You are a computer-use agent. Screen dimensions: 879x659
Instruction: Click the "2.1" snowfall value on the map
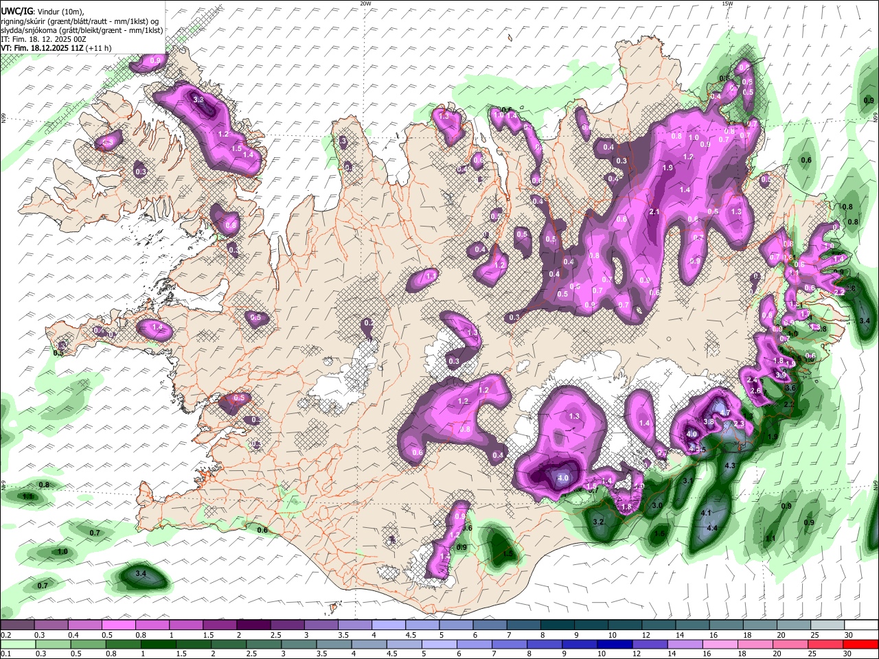tap(654, 212)
